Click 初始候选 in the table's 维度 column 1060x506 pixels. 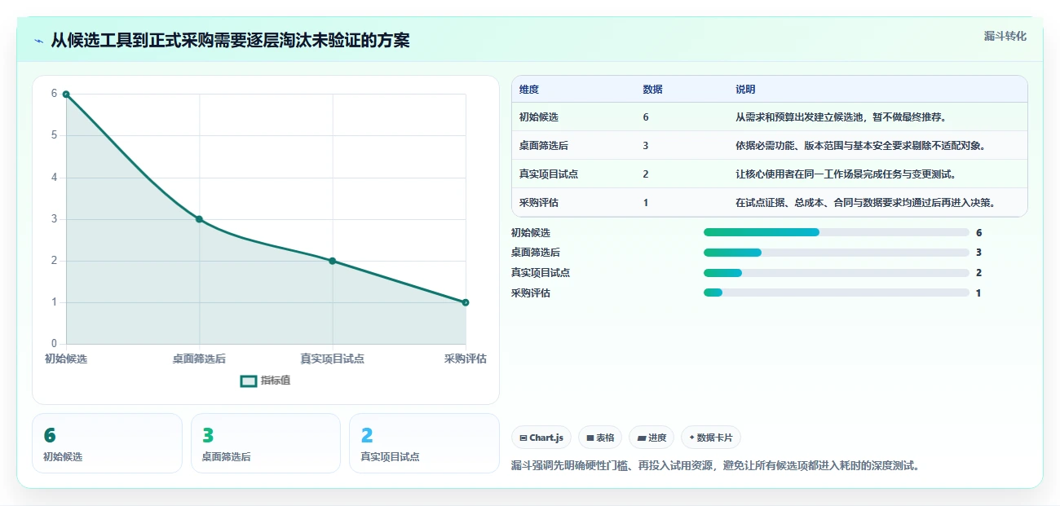pos(539,117)
